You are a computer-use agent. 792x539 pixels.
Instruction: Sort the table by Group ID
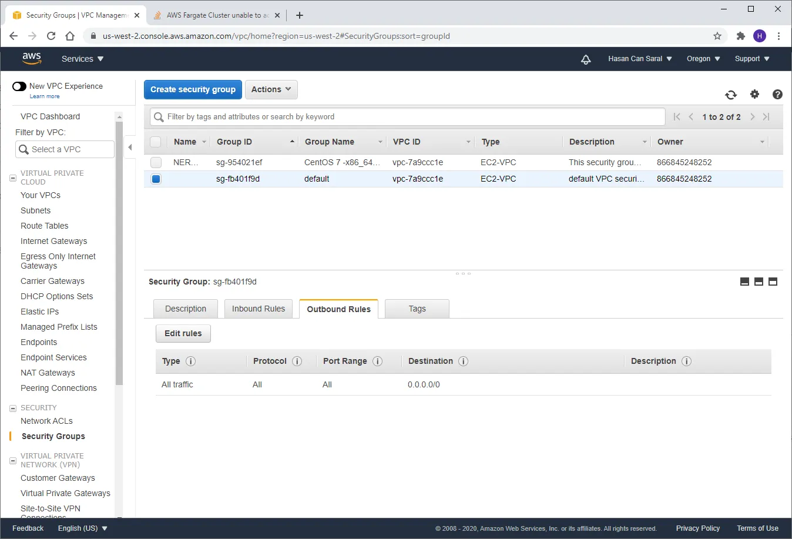pyautogui.click(x=256, y=142)
